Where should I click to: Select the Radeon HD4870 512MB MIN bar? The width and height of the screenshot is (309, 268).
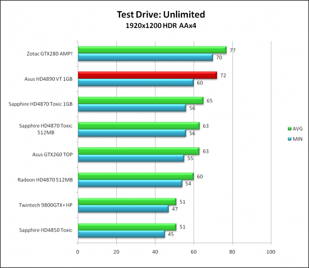click(x=130, y=183)
